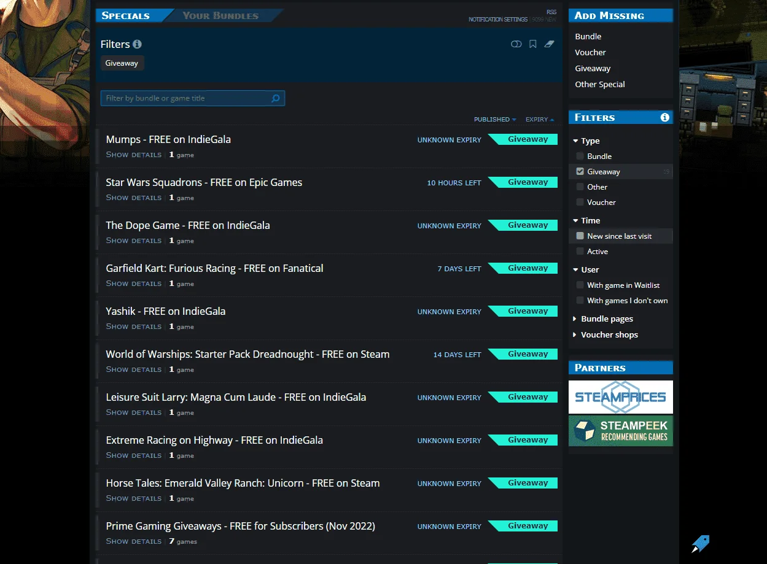The width and height of the screenshot is (767, 564).
Task: Expand the Bundle pages section
Action: click(x=602, y=319)
